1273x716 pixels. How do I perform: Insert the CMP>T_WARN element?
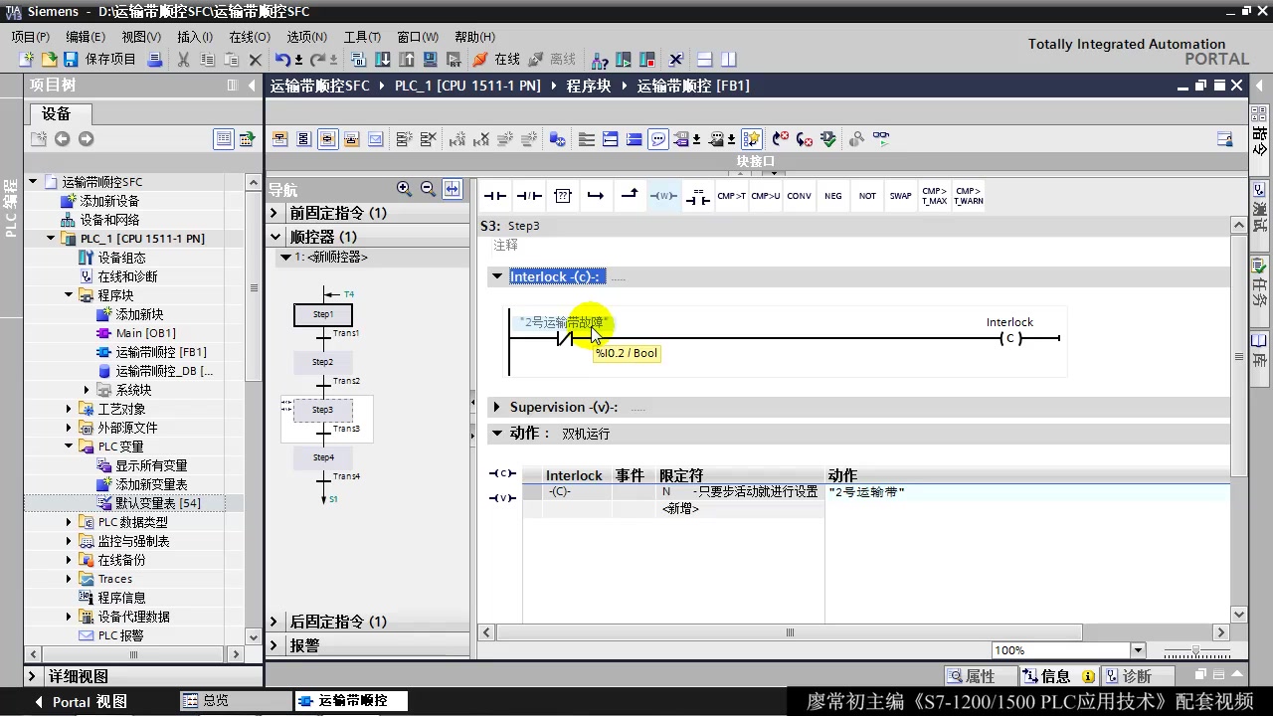(x=969, y=196)
